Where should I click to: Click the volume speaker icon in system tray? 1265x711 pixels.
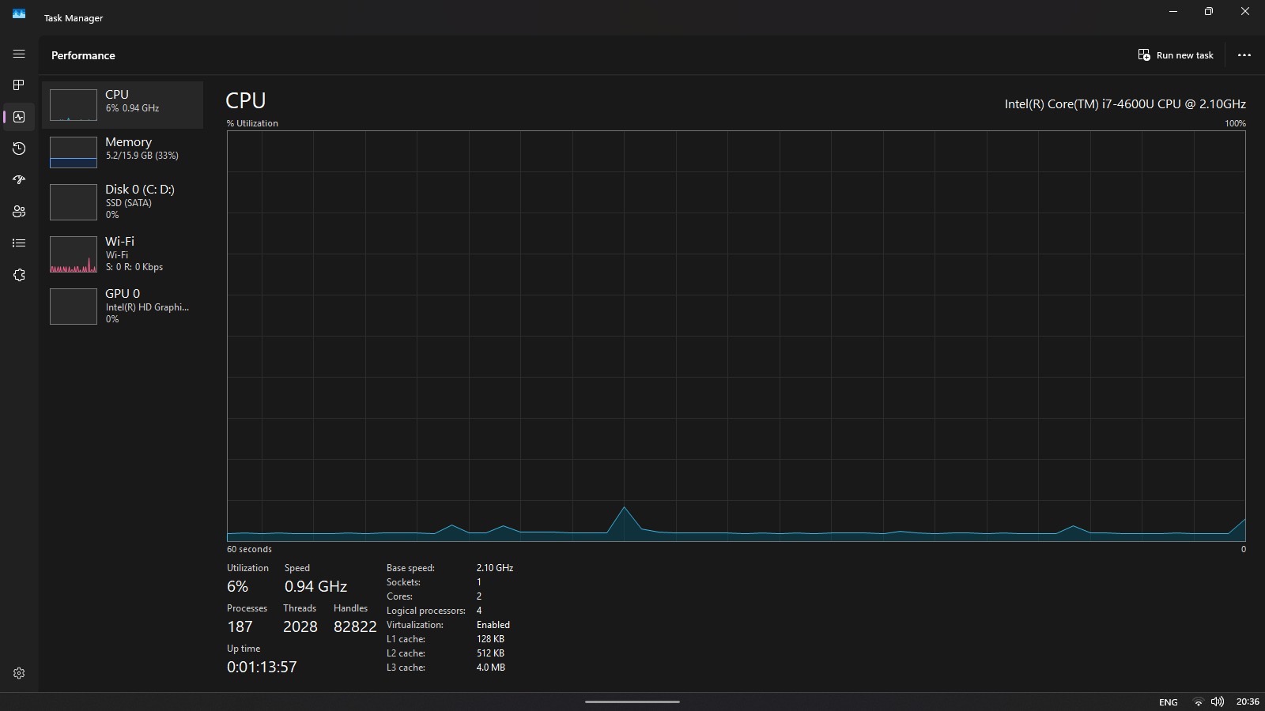(1218, 702)
